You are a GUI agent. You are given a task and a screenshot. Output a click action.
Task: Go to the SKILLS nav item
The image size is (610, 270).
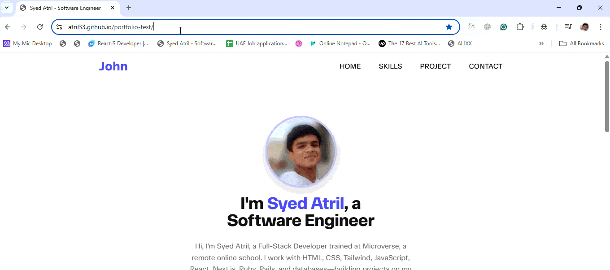pyautogui.click(x=390, y=66)
